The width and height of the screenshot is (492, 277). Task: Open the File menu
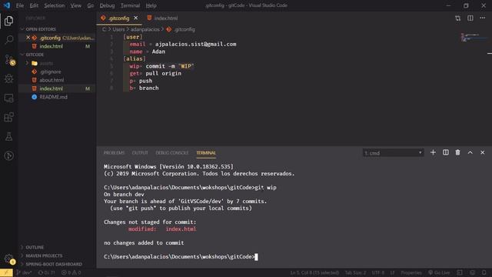point(20,5)
